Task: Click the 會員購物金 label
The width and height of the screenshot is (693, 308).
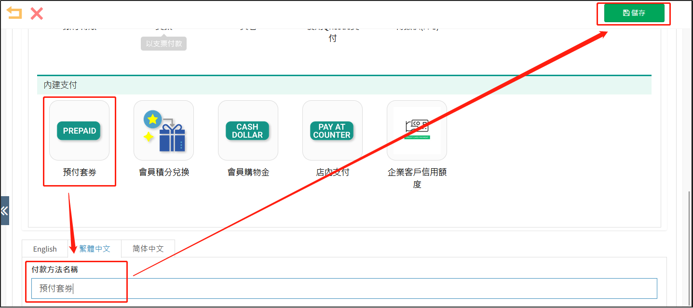Action: [x=248, y=172]
